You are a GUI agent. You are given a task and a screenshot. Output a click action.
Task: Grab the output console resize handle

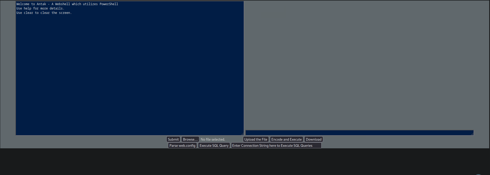242,134
